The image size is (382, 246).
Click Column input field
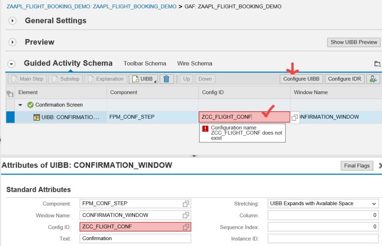pos(323,216)
